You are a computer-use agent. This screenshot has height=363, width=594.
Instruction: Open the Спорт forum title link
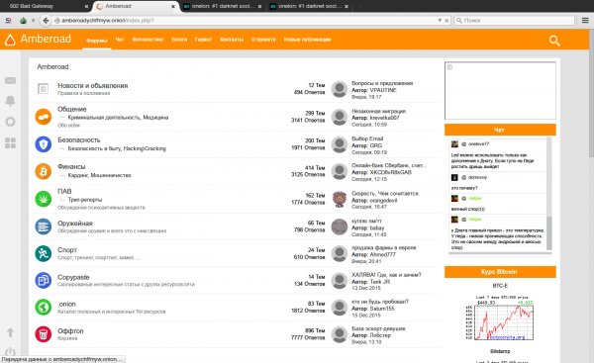67,250
